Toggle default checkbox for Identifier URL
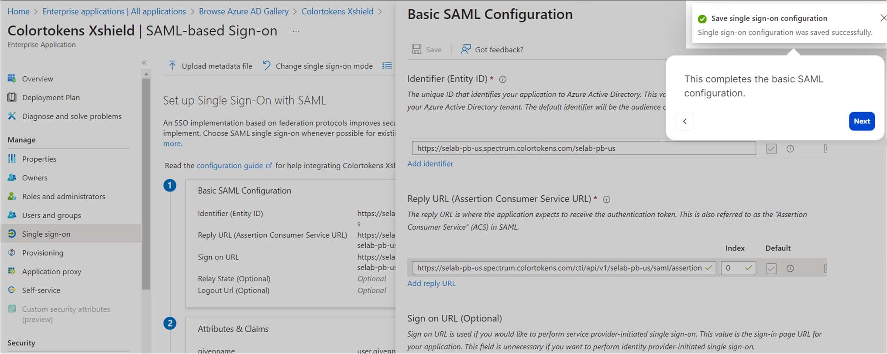The width and height of the screenshot is (887, 354). [771, 149]
